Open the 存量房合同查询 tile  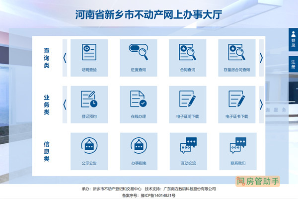click(237, 58)
